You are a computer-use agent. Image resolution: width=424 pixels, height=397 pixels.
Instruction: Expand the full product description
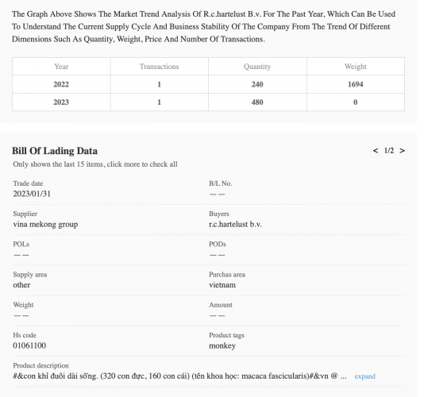(364, 376)
